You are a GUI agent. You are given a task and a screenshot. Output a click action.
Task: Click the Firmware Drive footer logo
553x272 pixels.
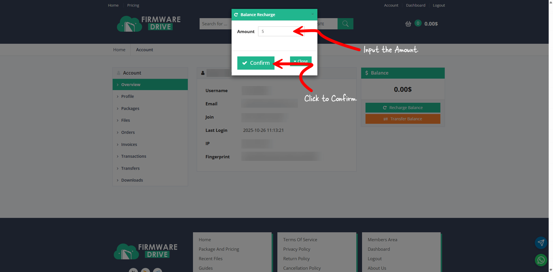click(x=146, y=251)
